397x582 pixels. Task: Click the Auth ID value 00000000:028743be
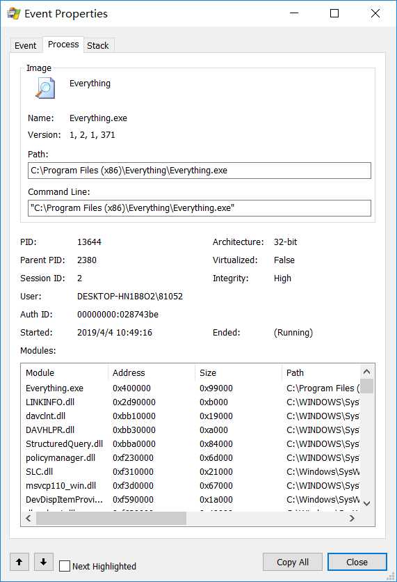[x=118, y=315]
